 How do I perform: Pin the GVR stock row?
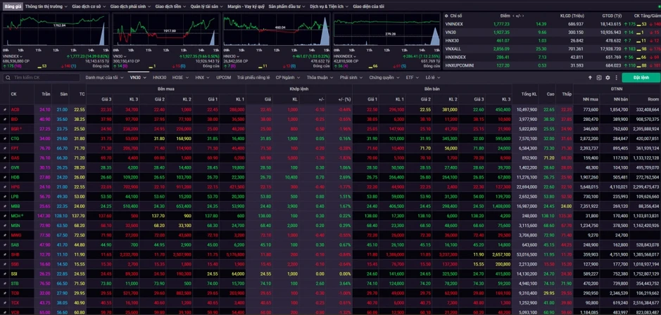(x=5, y=167)
